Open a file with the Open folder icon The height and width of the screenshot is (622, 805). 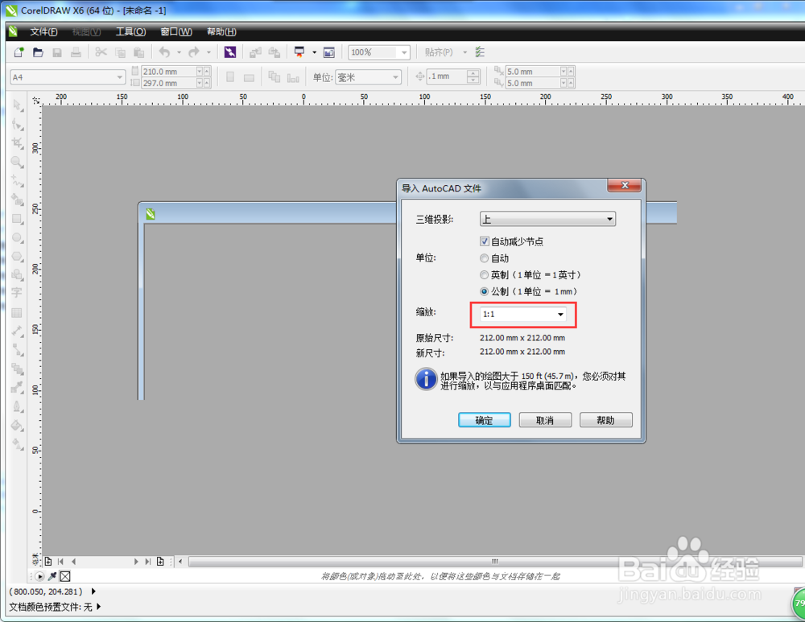(x=38, y=52)
